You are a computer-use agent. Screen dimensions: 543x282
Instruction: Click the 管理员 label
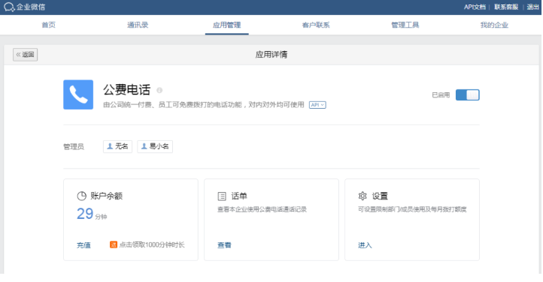click(74, 147)
